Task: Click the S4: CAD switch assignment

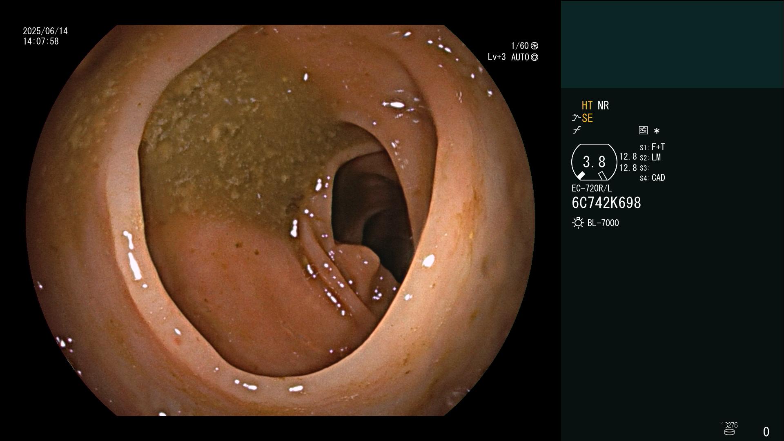Action: click(x=653, y=178)
